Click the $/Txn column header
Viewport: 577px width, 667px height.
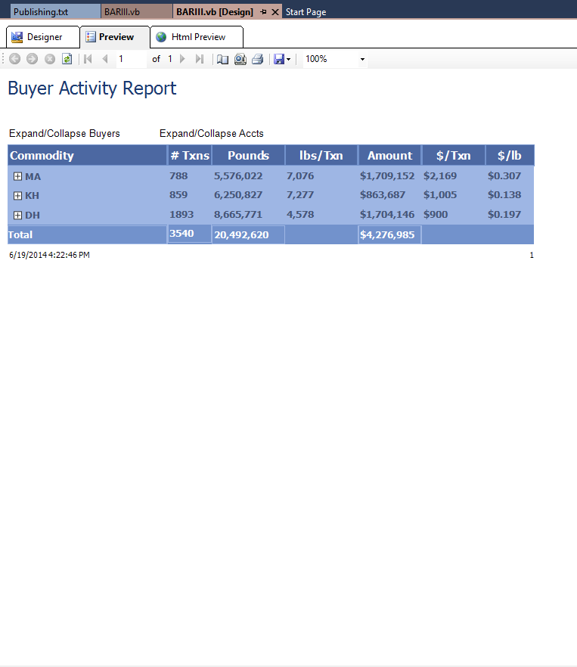(454, 155)
